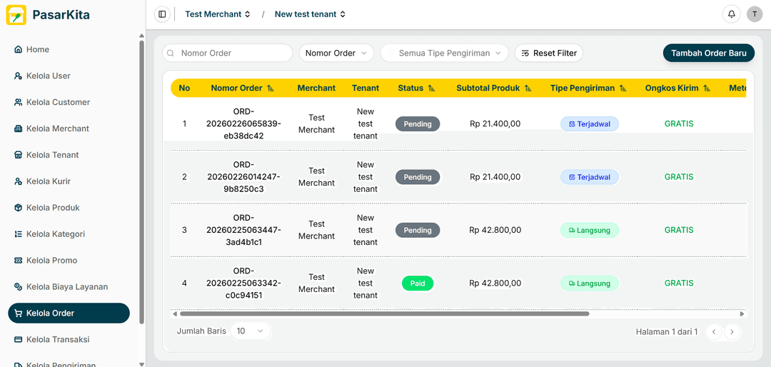Open Kelola Promo section

69,260
